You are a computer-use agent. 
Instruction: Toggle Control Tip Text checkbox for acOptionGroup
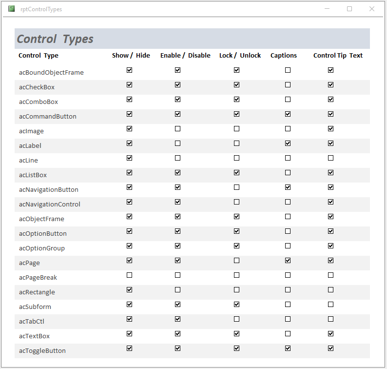330,246
